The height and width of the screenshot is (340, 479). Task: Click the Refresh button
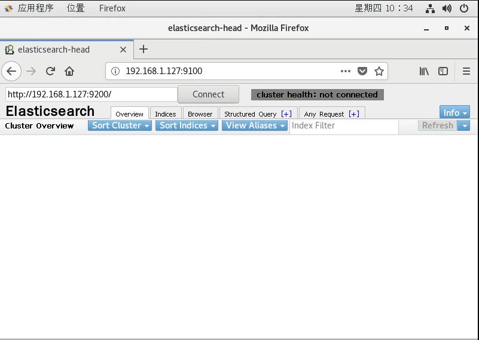pos(438,125)
